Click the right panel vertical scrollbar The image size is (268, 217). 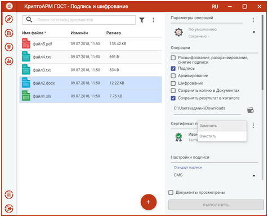(x=262, y=52)
